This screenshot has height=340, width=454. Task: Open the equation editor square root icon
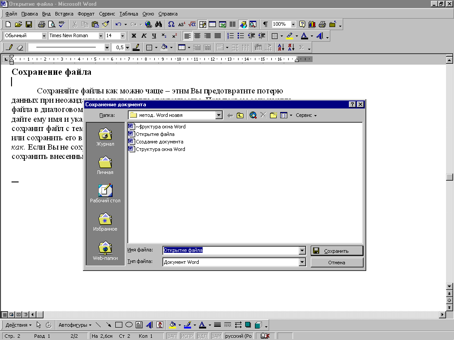click(x=192, y=24)
